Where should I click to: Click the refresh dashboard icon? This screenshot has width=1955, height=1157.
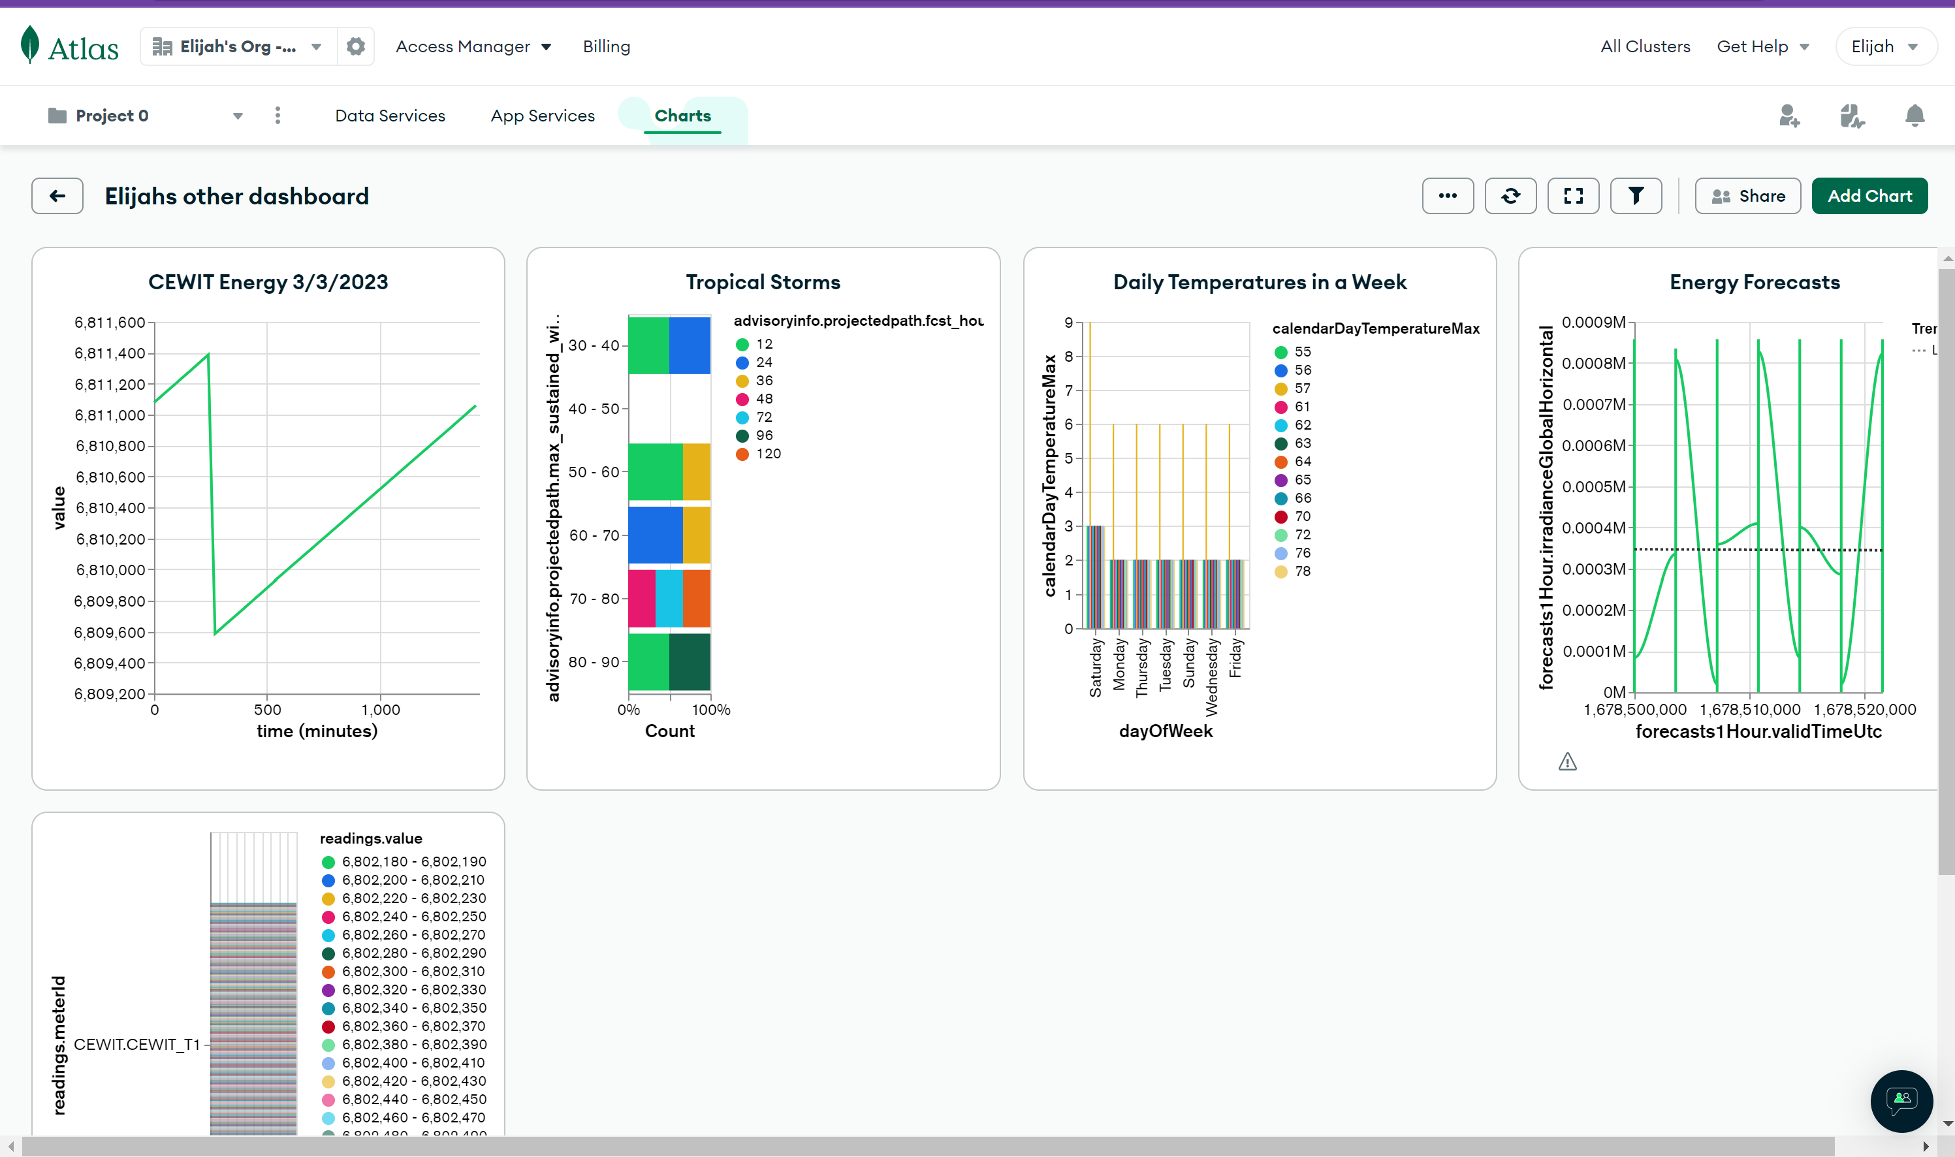(x=1510, y=196)
